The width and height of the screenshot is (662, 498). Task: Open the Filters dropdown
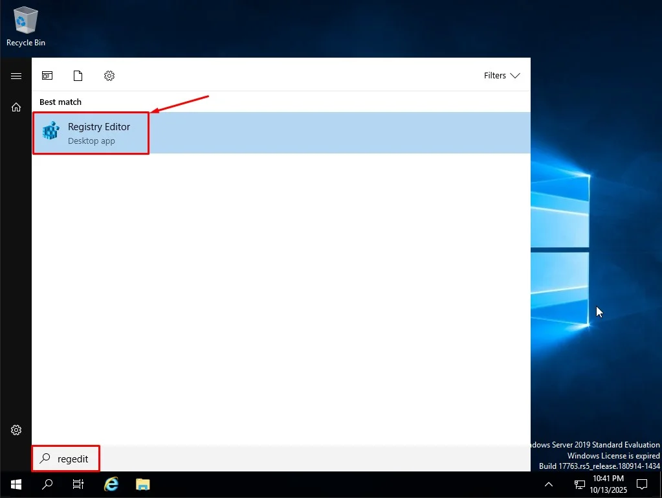point(502,76)
